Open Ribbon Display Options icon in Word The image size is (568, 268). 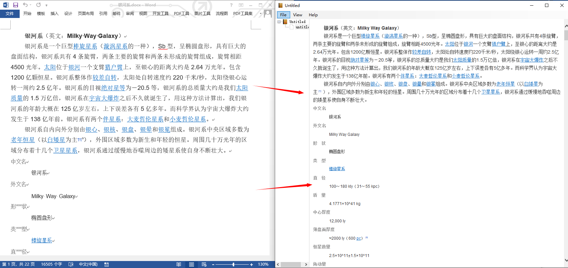pos(241,5)
